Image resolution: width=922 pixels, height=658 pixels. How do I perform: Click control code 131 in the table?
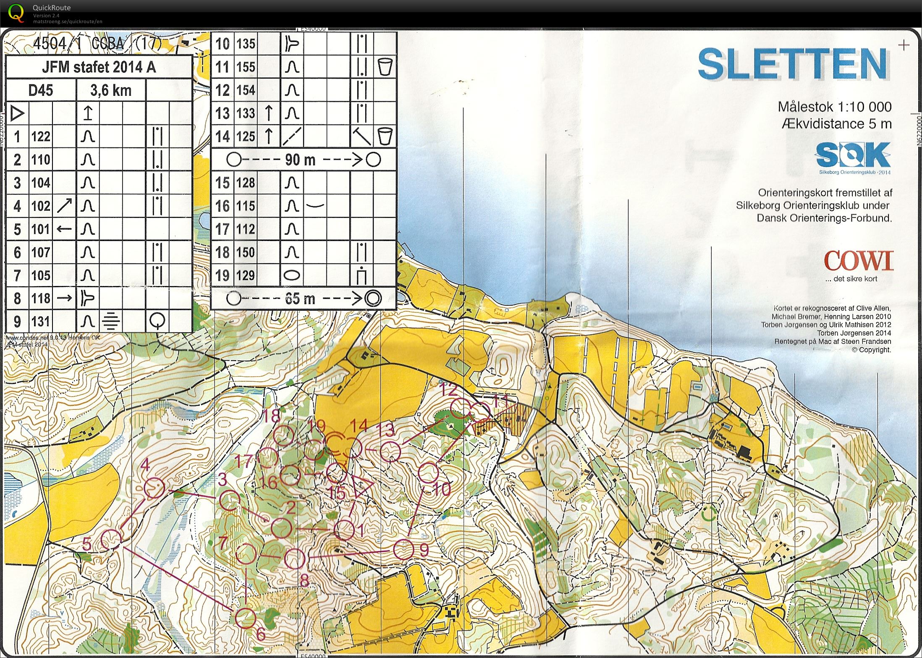tap(41, 322)
